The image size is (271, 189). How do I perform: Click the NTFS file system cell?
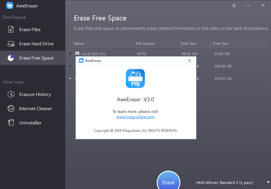142,54
